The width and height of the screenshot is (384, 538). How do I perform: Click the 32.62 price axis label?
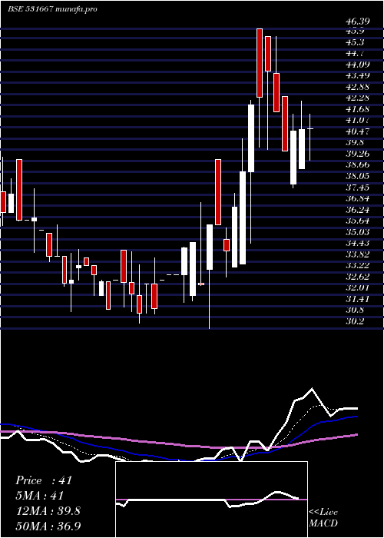(x=357, y=277)
